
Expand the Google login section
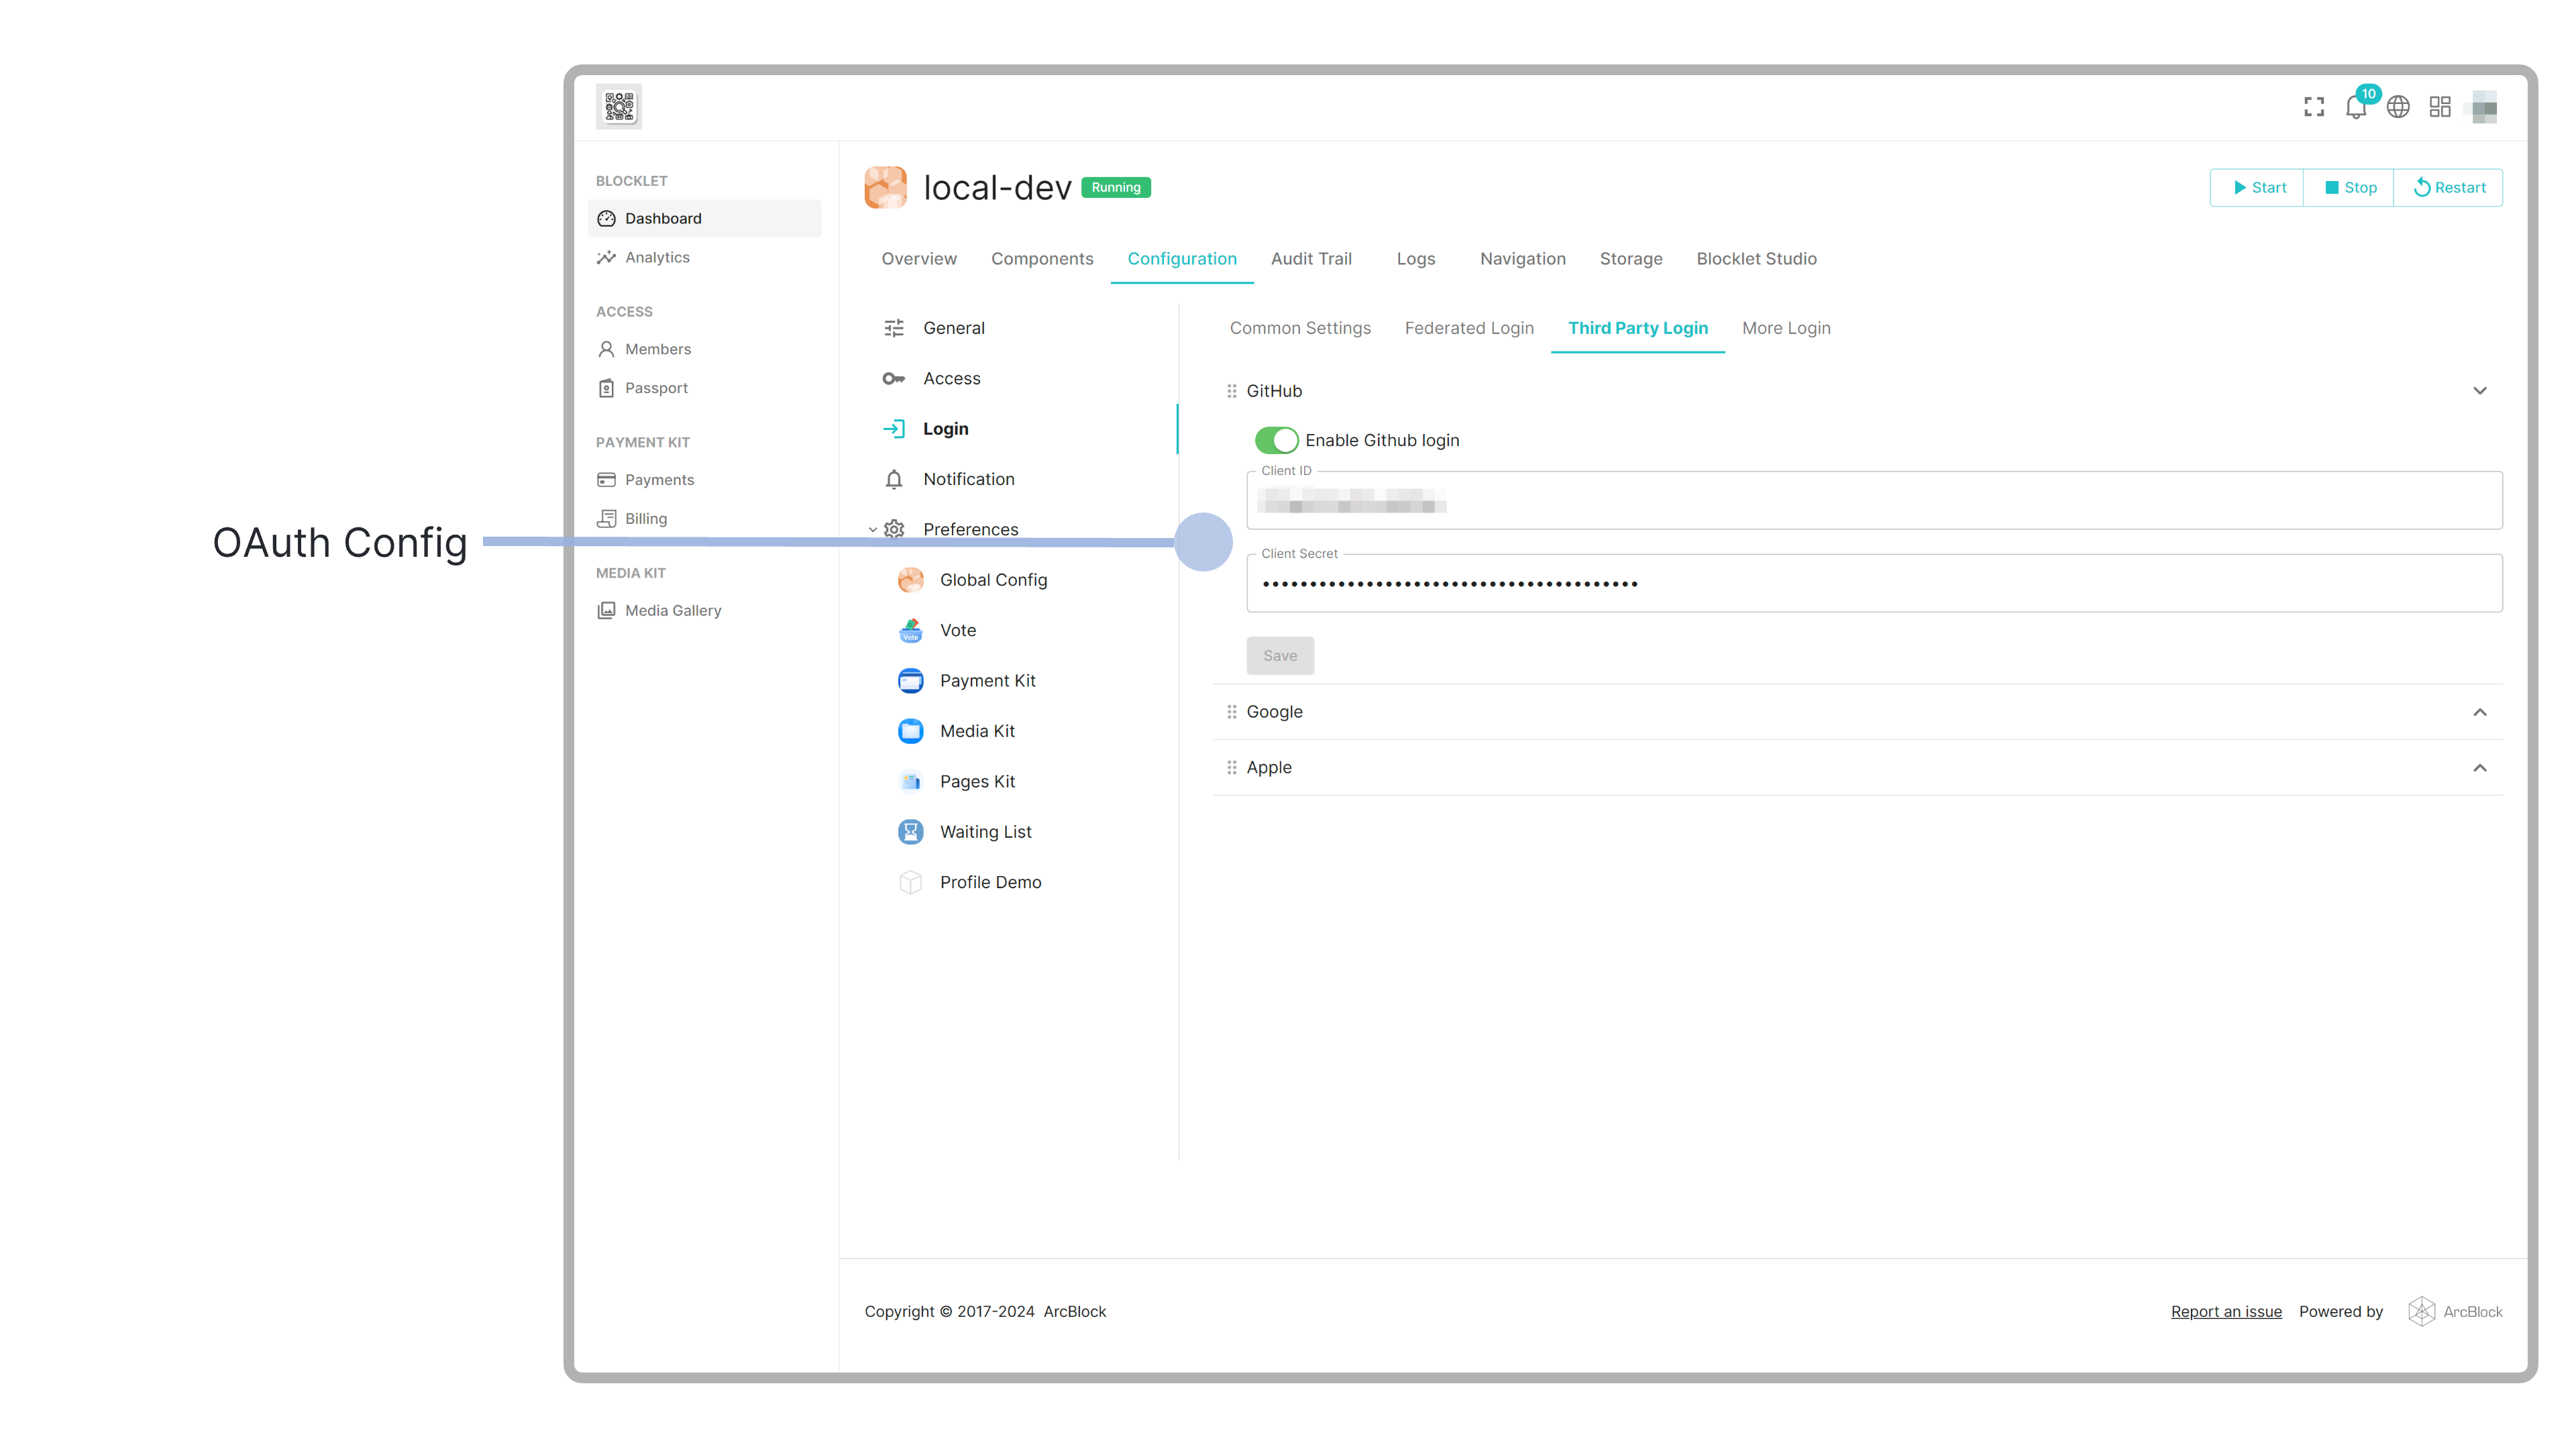click(x=2479, y=712)
